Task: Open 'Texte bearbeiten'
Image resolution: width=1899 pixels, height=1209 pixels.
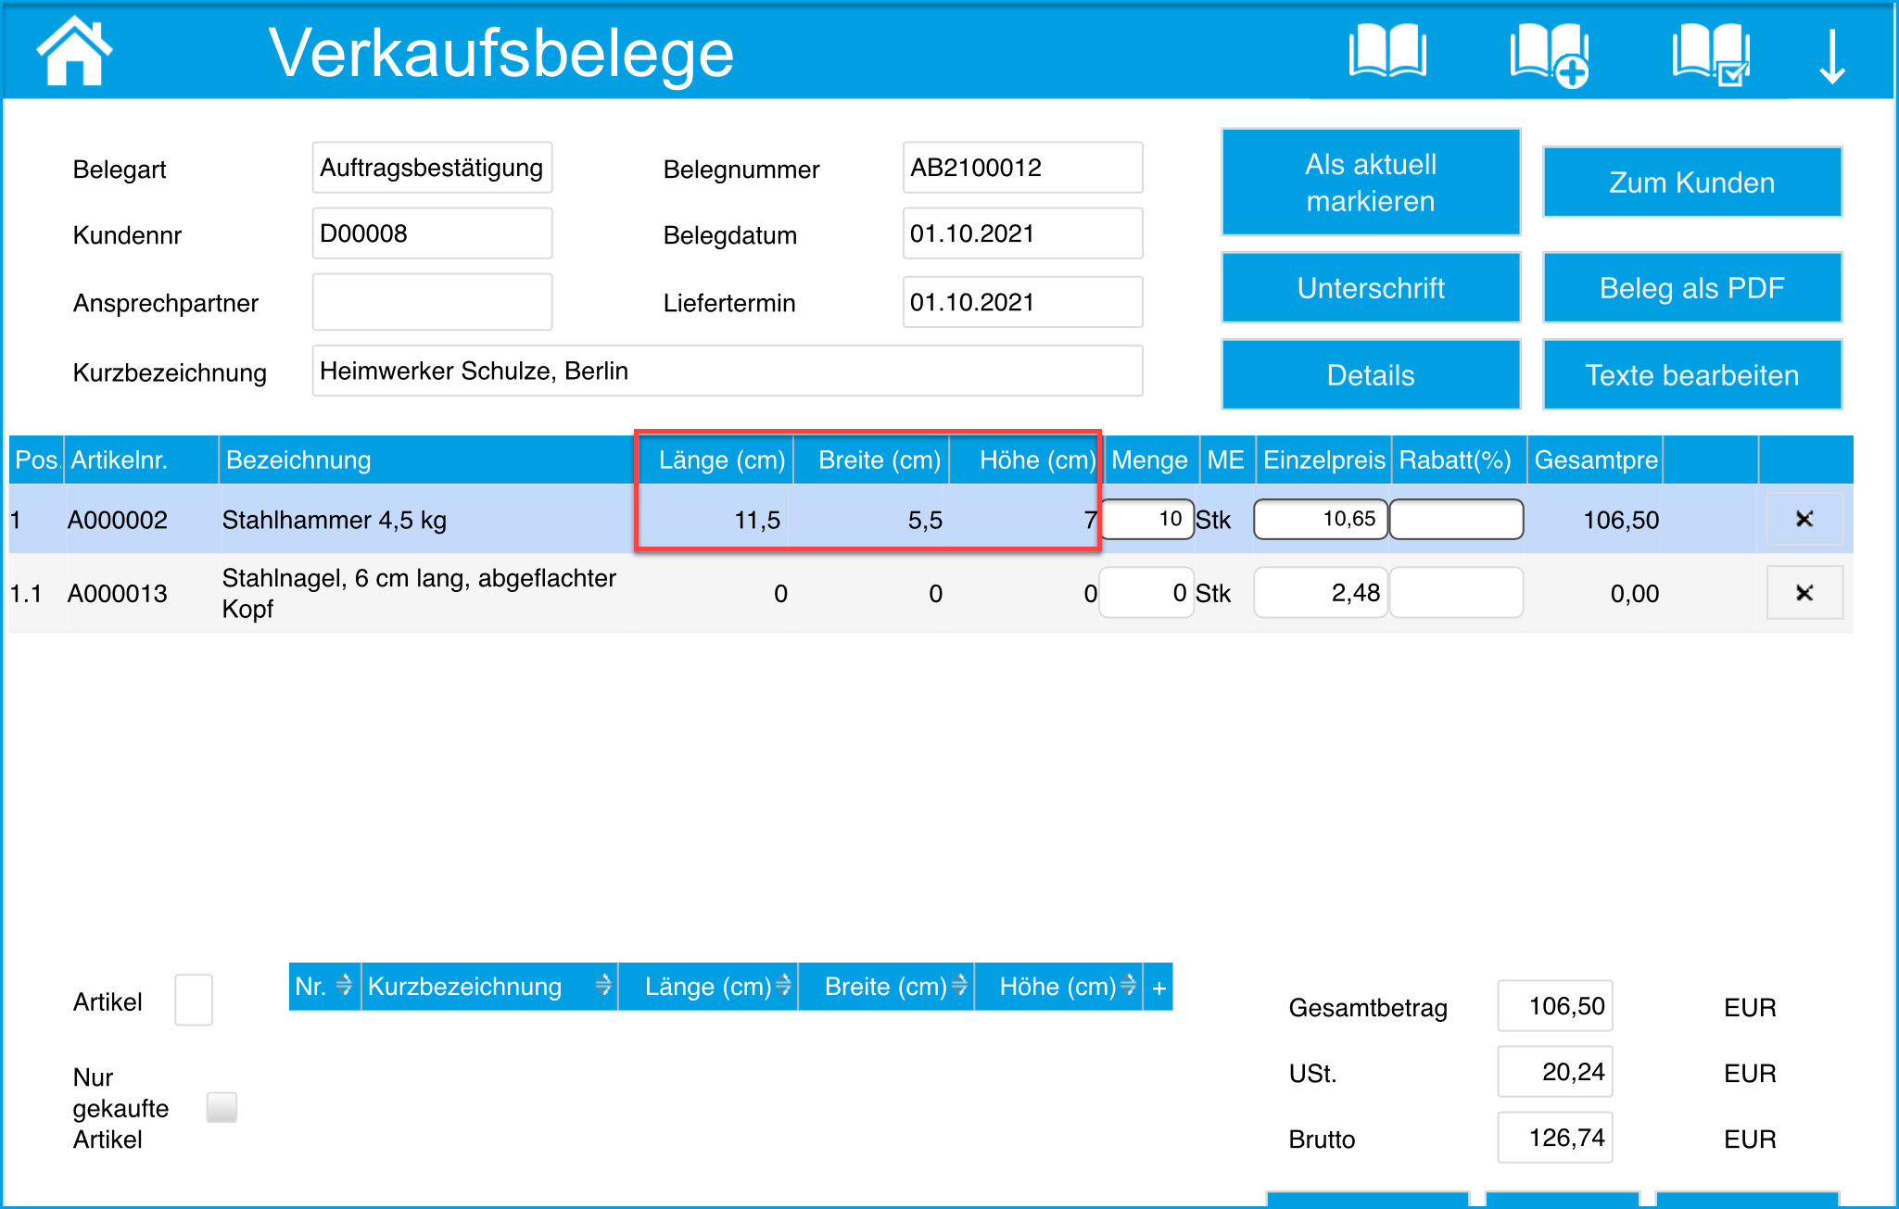Action: tap(1691, 375)
